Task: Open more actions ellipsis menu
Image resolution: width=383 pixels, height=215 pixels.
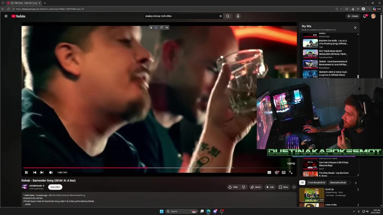Action: (x=294, y=187)
